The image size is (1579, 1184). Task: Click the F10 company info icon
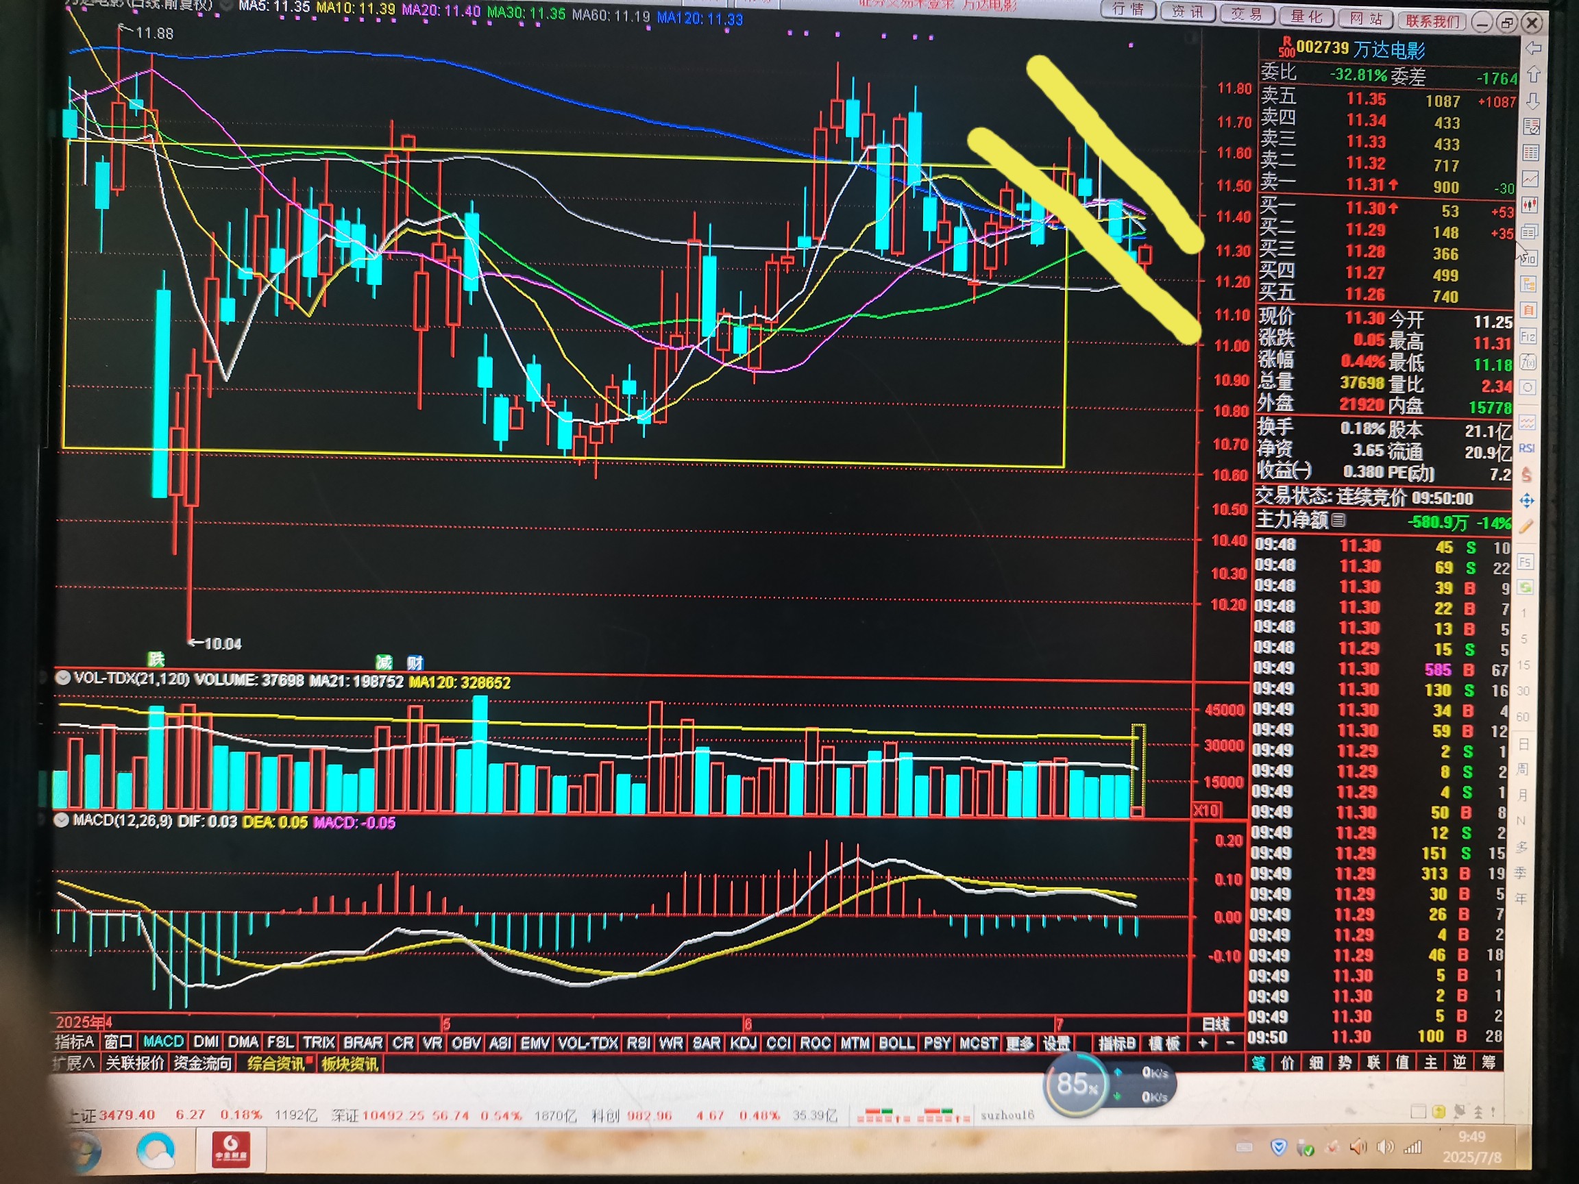[1529, 258]
